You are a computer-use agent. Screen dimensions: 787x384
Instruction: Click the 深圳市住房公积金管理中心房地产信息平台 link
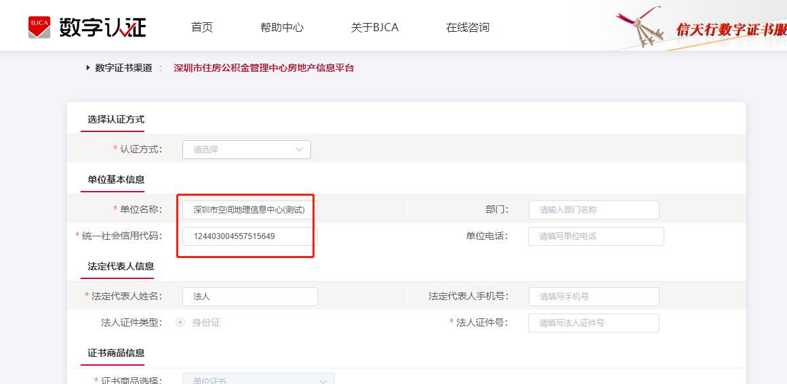click(x=264, y=68)
